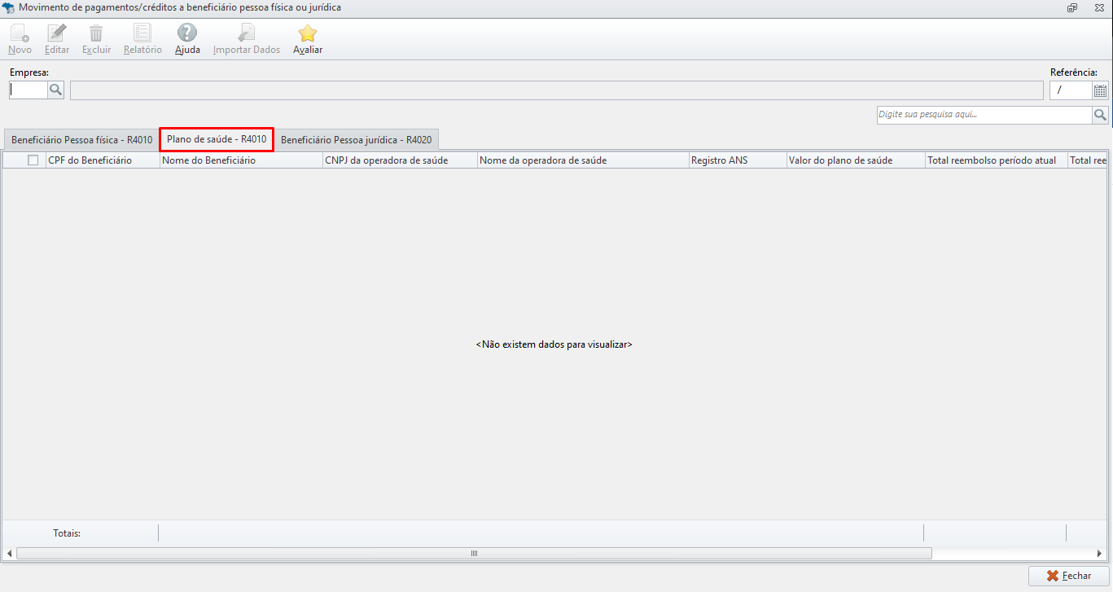
Task: Sort by CPF do Beneficiário column header
Action: pyautogui.click(x=103, y=160)
